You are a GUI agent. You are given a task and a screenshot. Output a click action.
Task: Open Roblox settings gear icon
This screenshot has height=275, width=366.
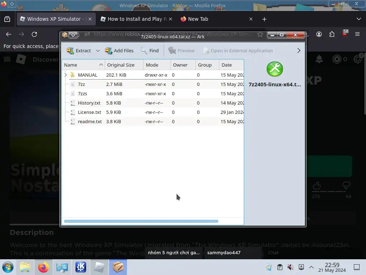pyautogui.click(x=358, y=59)
